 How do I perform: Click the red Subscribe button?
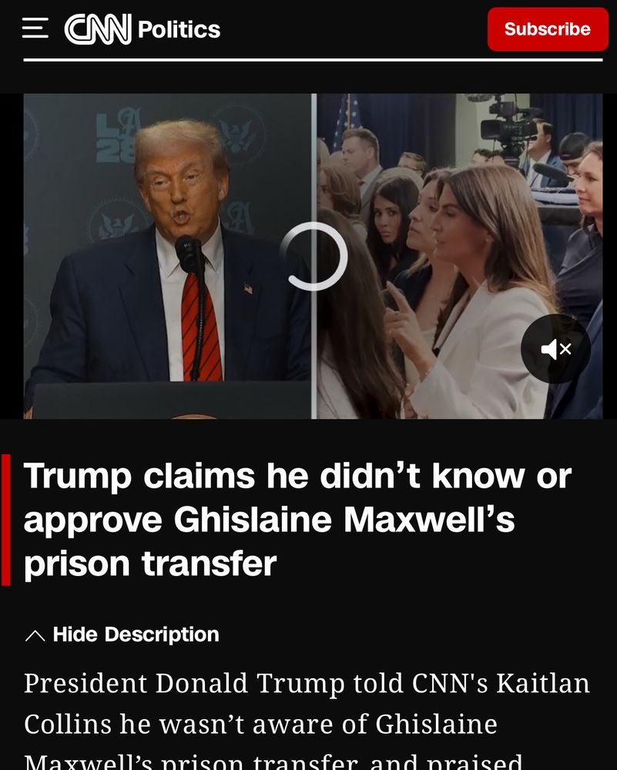coord(548,29)
